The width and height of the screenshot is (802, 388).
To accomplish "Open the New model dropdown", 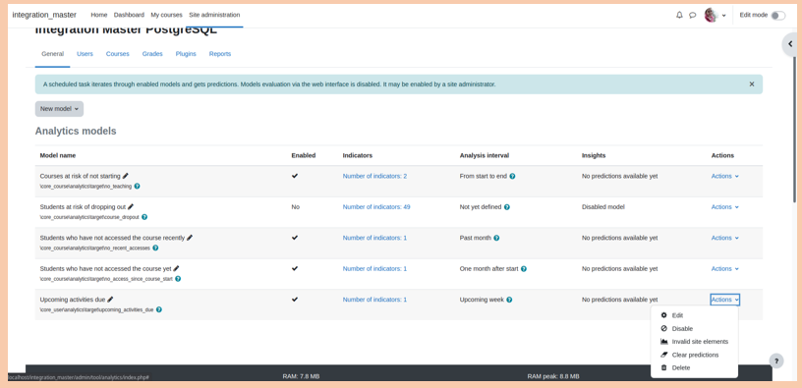I will click(x=59, y=109).
